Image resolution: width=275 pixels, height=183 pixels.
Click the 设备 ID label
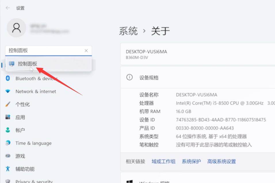point(147,120)
